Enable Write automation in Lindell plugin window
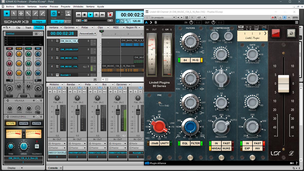Image resolution: width=304 pixels, height=171 pixels. click(289, 17)
